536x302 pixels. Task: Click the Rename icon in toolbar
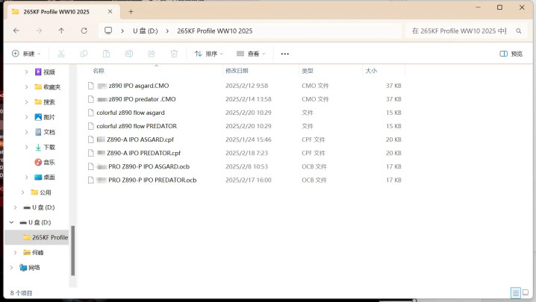click(x=129, y=54)
